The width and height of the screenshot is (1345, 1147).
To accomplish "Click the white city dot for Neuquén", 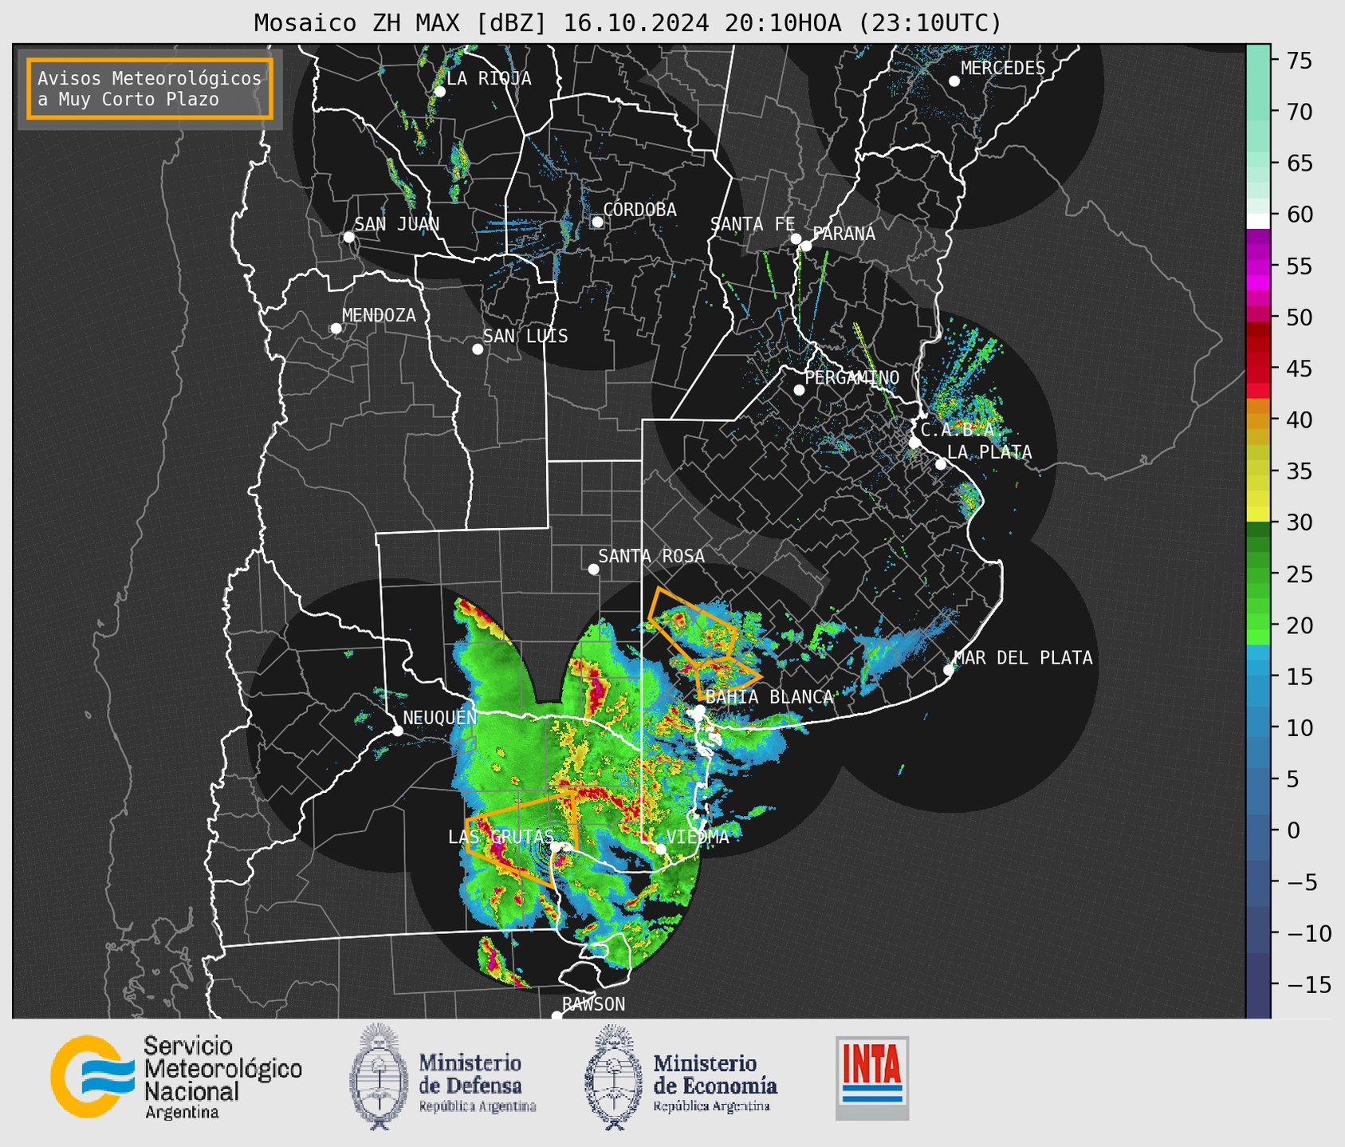I will point(397,731).
